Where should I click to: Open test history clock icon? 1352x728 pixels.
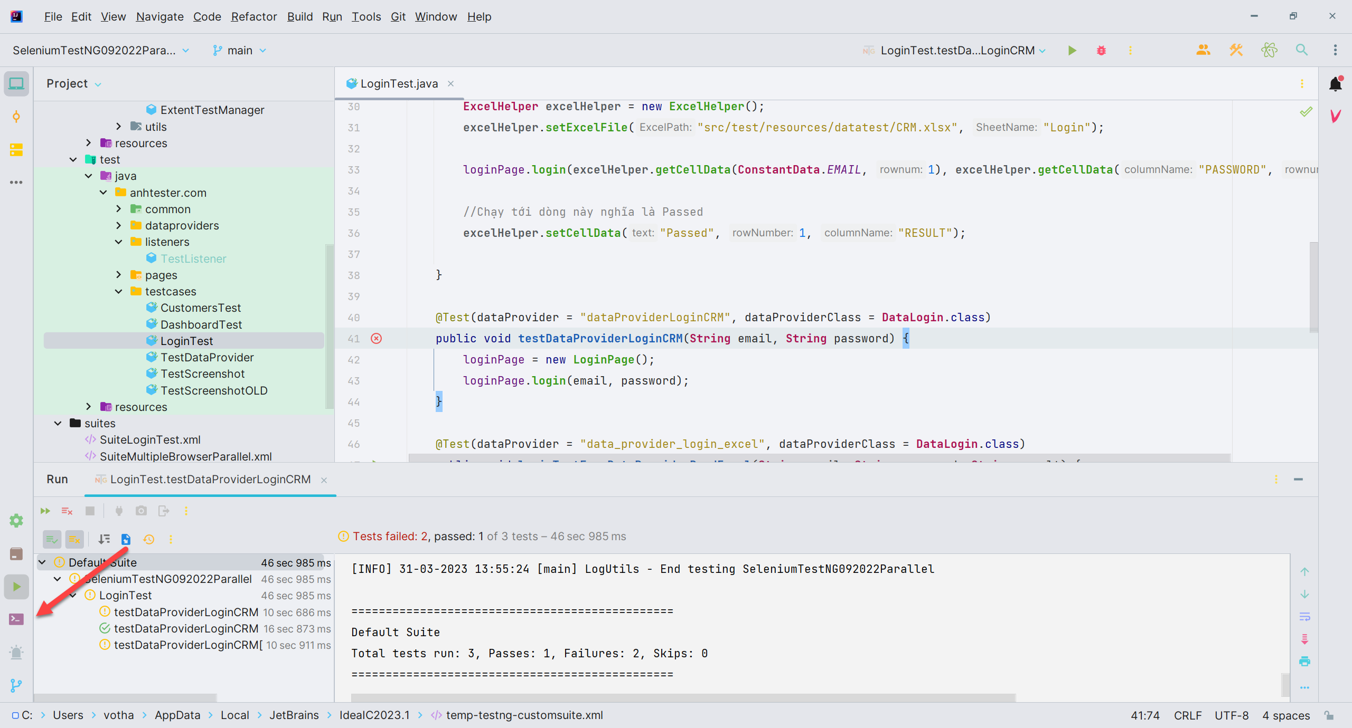point(149,539)
